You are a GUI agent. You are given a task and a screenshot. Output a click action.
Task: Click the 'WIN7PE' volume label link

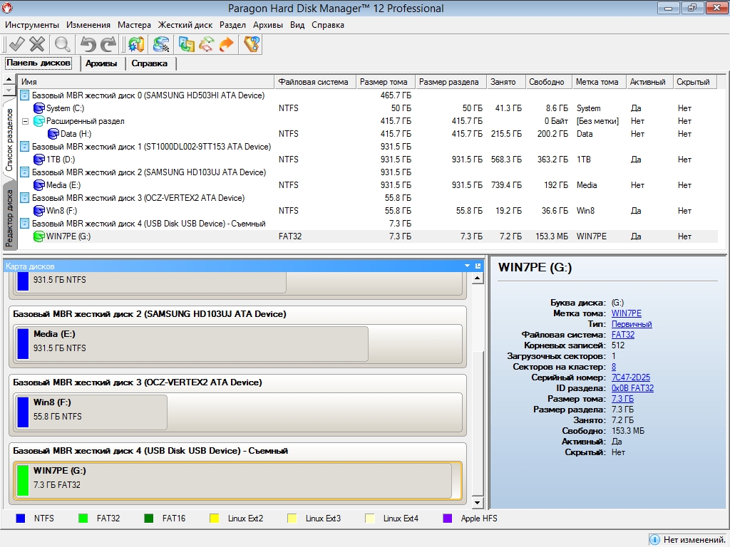click(x=626, y=313)
